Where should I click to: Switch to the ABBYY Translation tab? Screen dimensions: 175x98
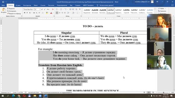(x=88, y=5)
